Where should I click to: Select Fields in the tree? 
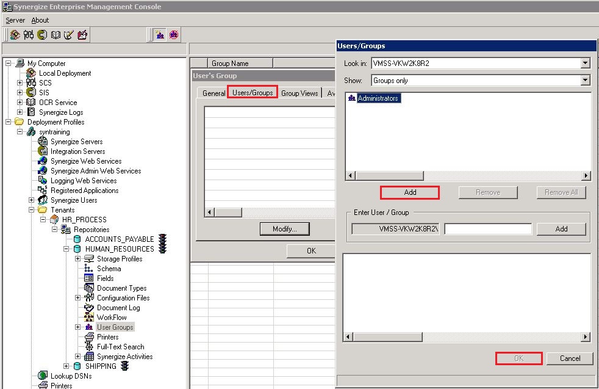(x=105, y=278)
